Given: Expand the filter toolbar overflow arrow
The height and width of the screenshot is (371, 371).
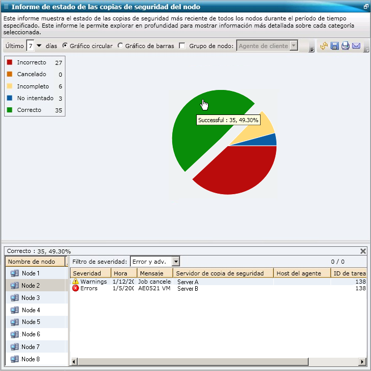Looking at the screenshot, I should pyautogui.click(x=312, y=50).
